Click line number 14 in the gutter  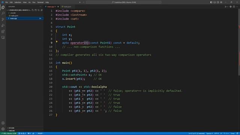[51, 63]
